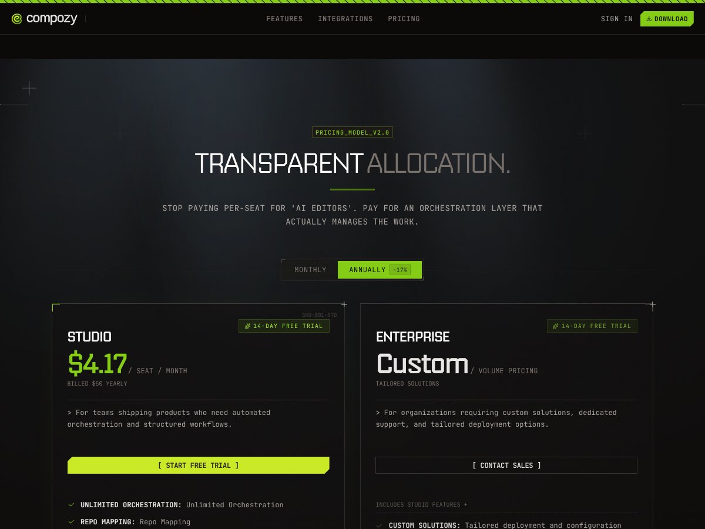Screen dimensions: 705x529
Task: Click the checkmark beside CUSTOM SOLUTIONS
Action: [380, 525]
